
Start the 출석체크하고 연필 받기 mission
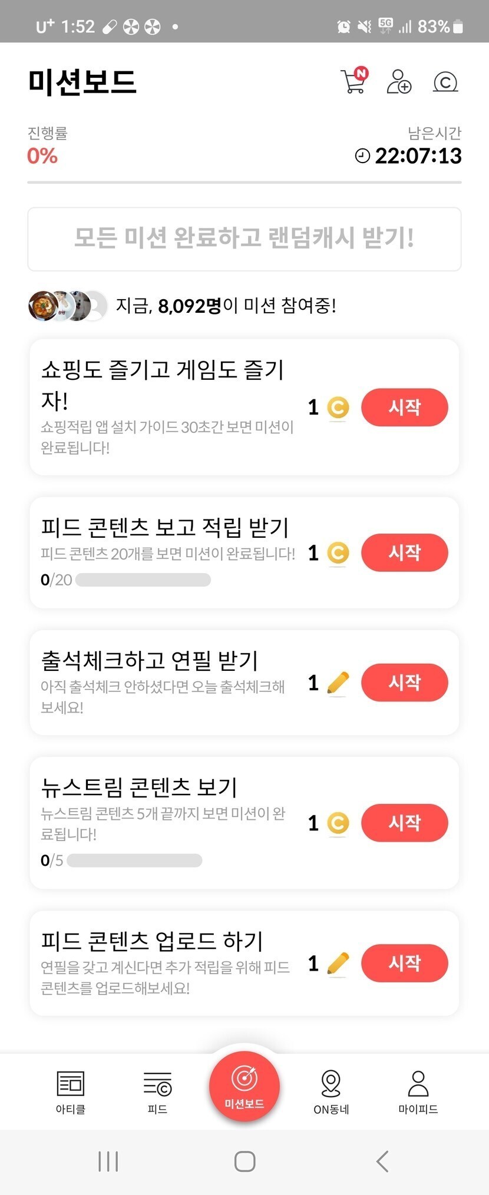click(x=404, y=682)
